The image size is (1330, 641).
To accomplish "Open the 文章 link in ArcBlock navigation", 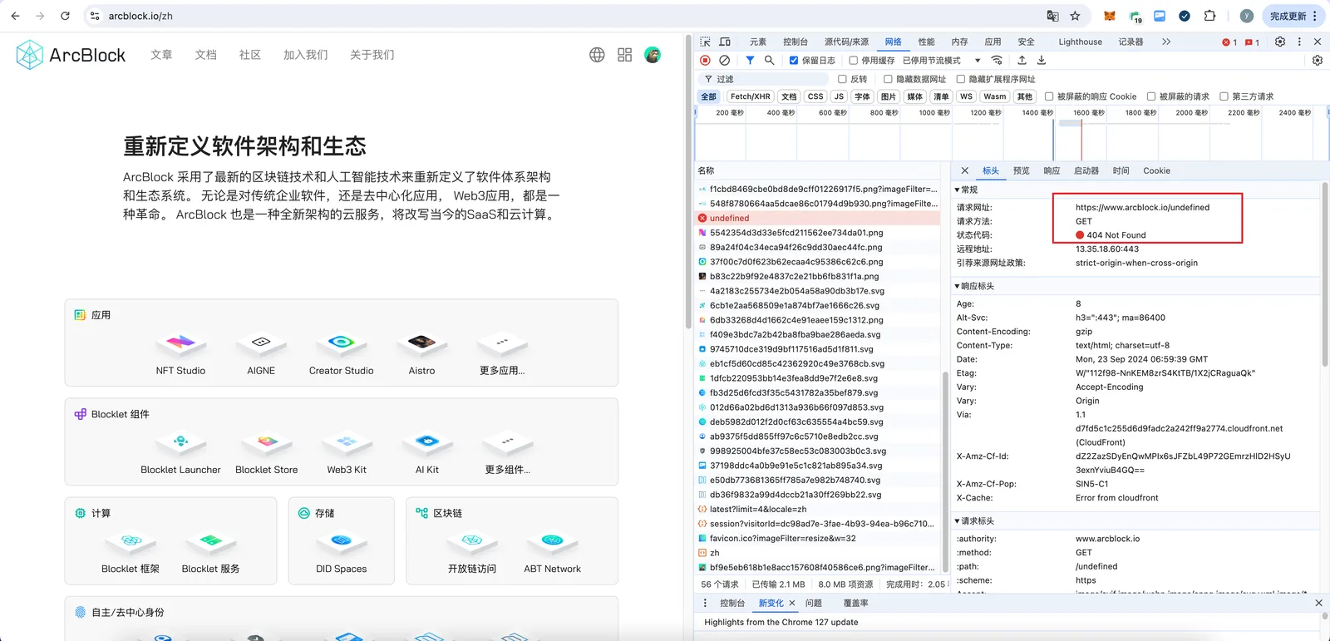I will coord(161,55).
